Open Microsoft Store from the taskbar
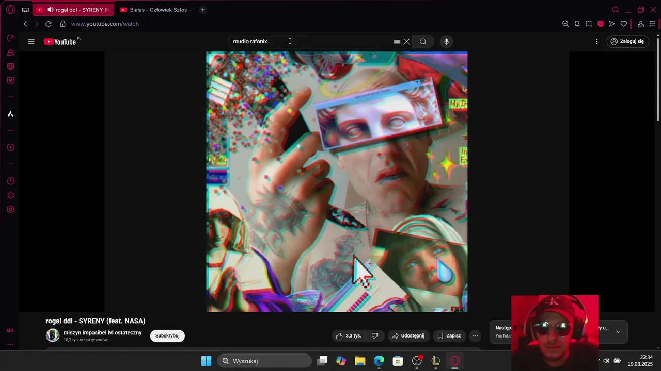The image size is (661, 371). pos(398,361)
